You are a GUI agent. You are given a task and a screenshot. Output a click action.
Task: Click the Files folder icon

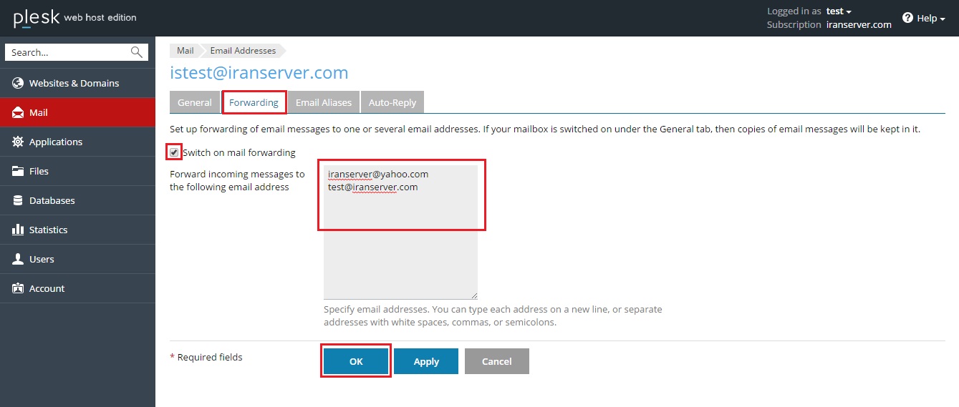click(x=18, y=171)
